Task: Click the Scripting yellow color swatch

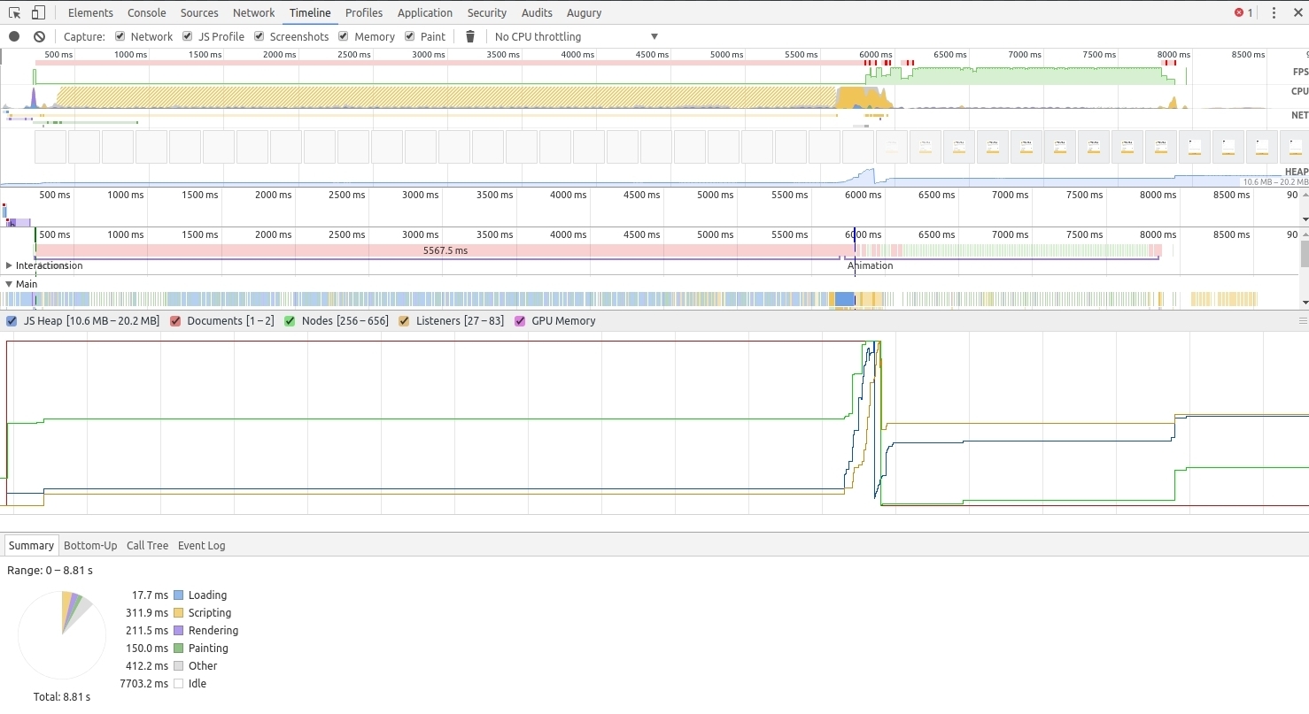Action: click(x=178, y=613)
